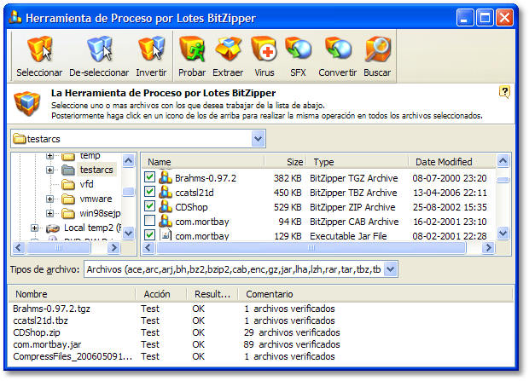529x381 pixels.
Task: Click the Invertir selection icon
Action: (x=152, y=49)
